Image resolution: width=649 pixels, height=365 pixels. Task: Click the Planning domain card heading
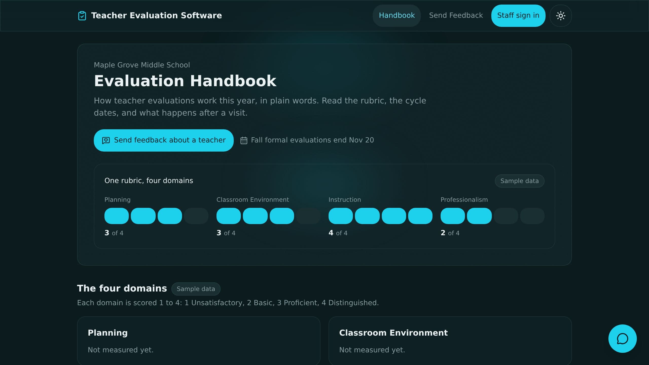tap(108, 333)
